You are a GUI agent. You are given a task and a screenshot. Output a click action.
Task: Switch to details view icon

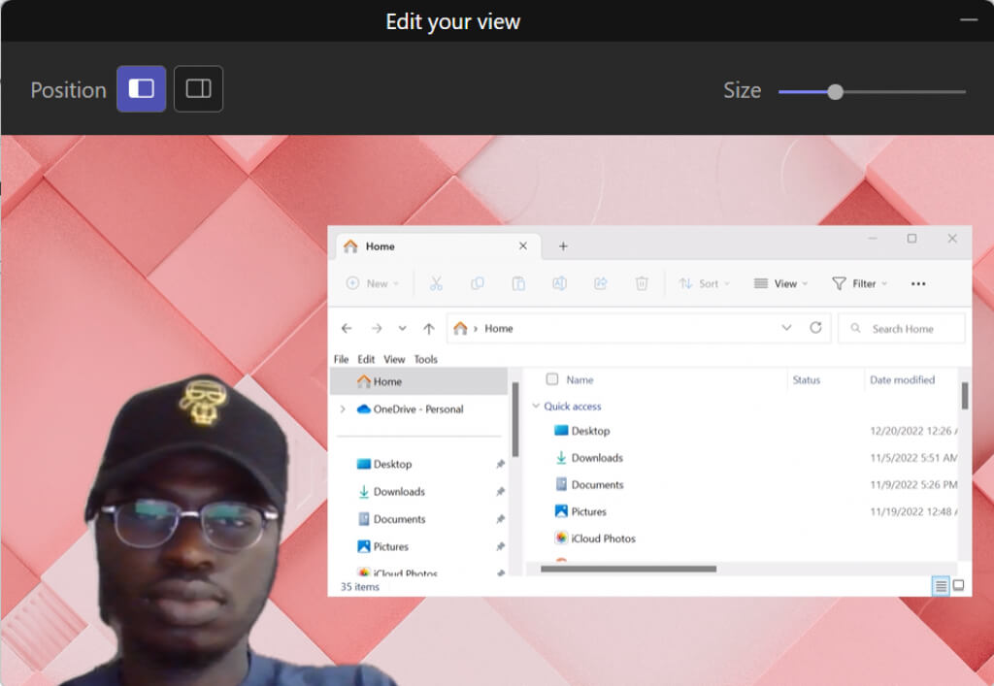(941, 587)
